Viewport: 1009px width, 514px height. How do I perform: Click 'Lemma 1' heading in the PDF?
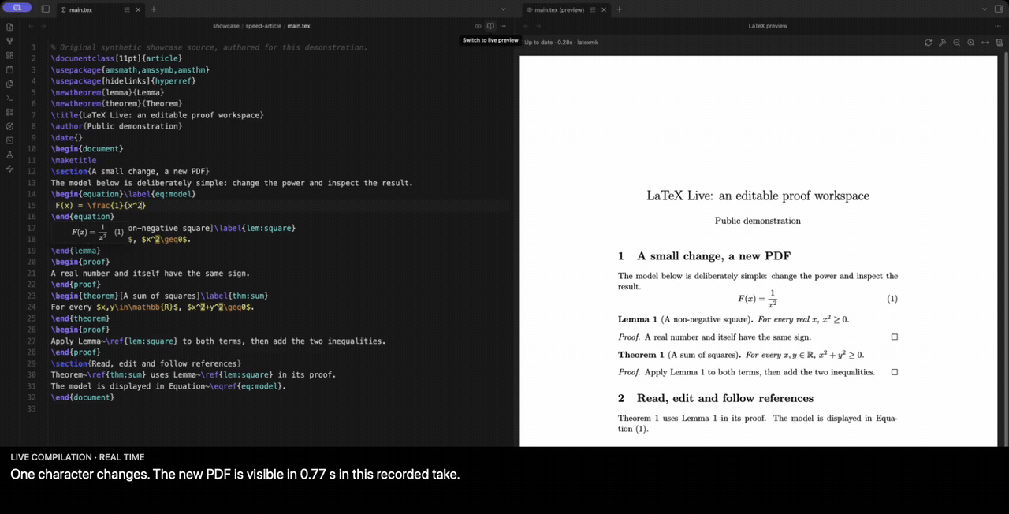click(x=638, y=319)
